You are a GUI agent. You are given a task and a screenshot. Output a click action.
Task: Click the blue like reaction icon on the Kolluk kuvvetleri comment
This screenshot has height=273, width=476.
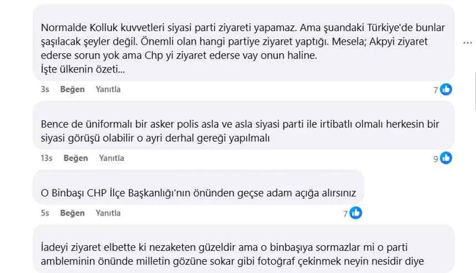446,89
